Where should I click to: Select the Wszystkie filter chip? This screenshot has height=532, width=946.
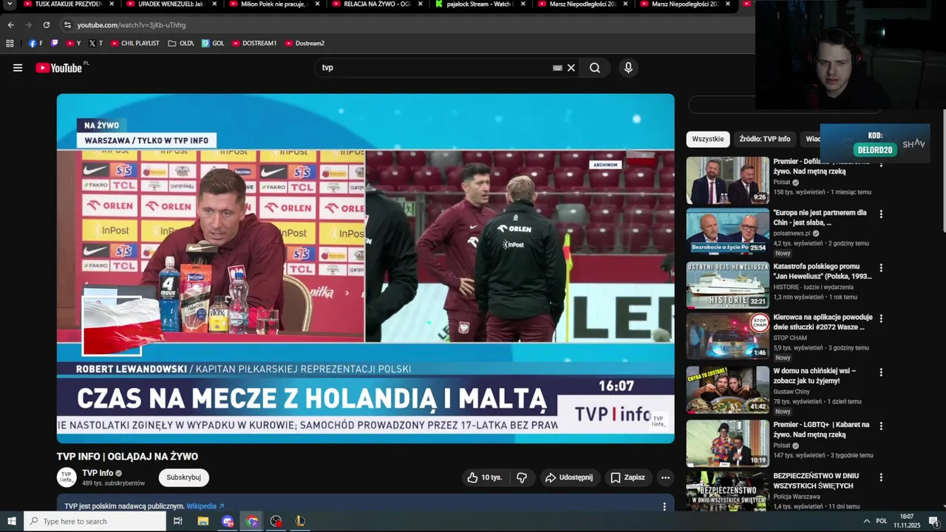click(x=708, y=139)
